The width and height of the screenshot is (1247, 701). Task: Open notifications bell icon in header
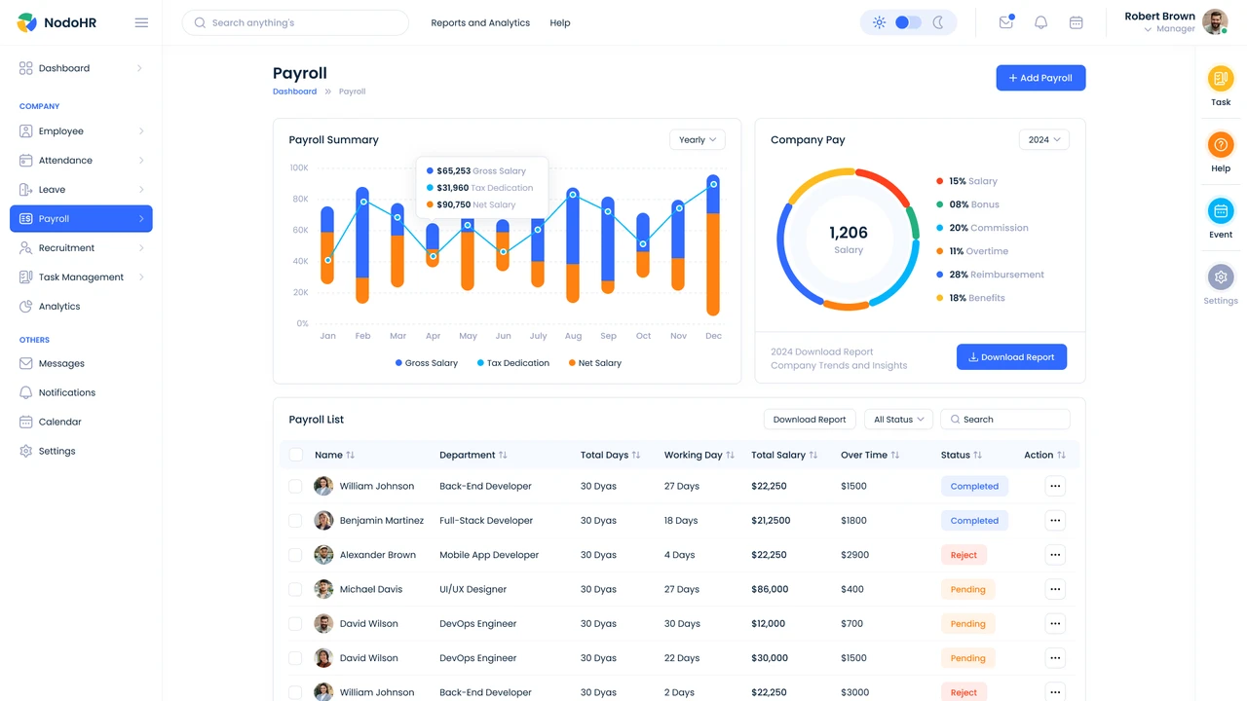tap(1040, 22)
